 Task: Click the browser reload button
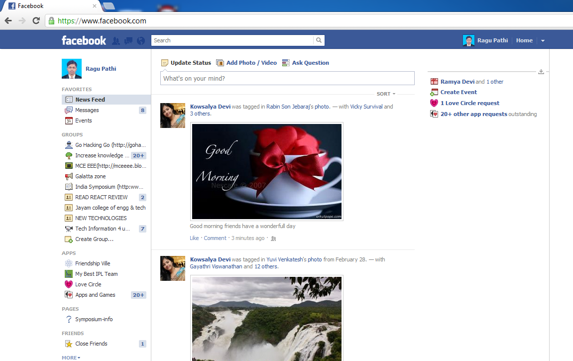click(x=36, y=21)
